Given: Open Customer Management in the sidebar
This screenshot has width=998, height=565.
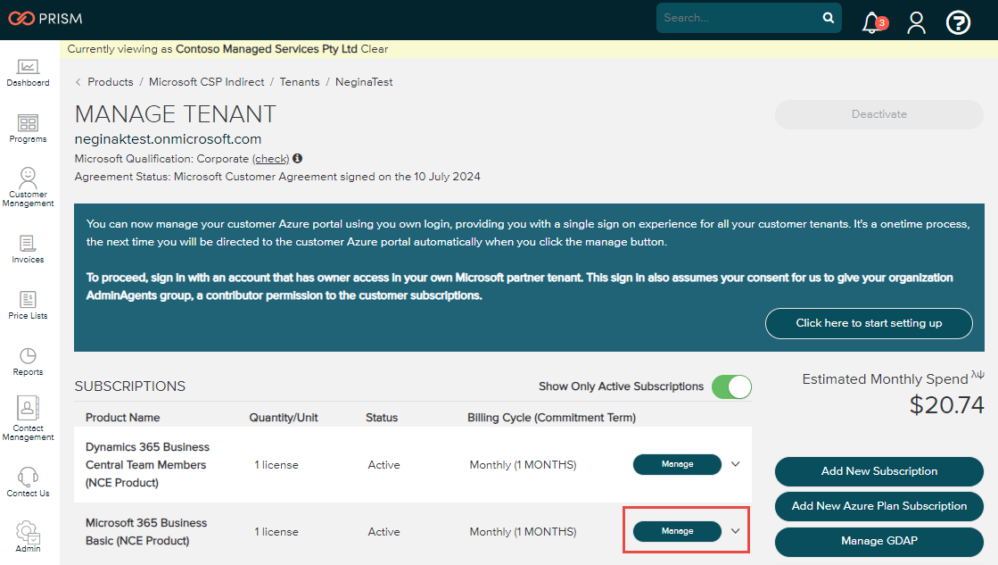Looking at the screenshot, I should click(28, 187).
